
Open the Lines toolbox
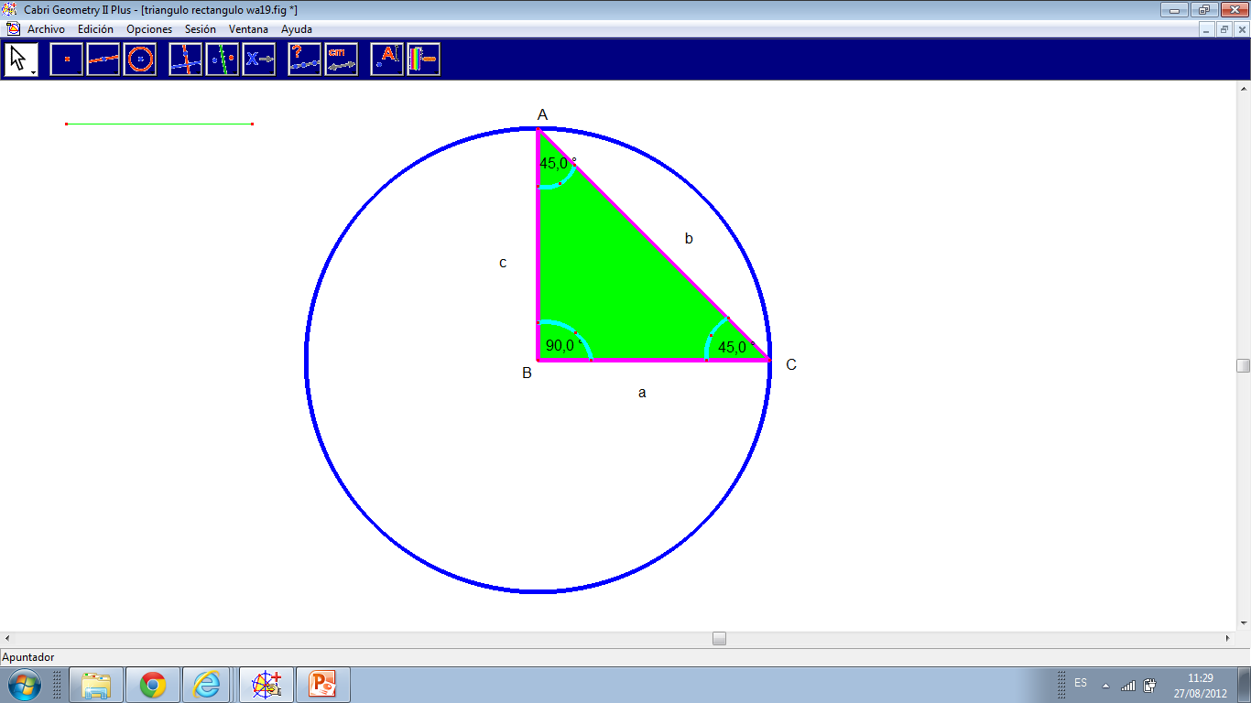pos(103,59)
